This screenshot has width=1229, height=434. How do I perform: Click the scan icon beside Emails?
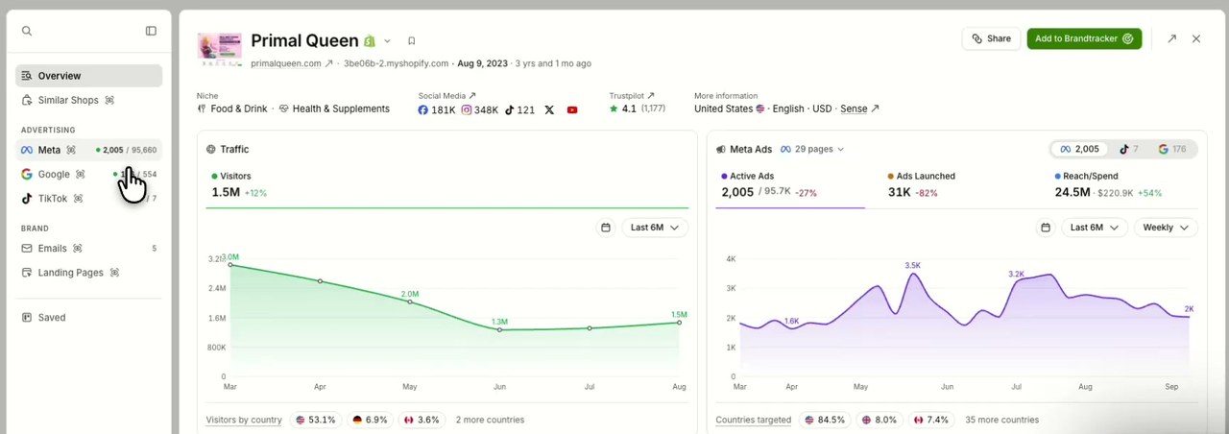tap(78, 248)
